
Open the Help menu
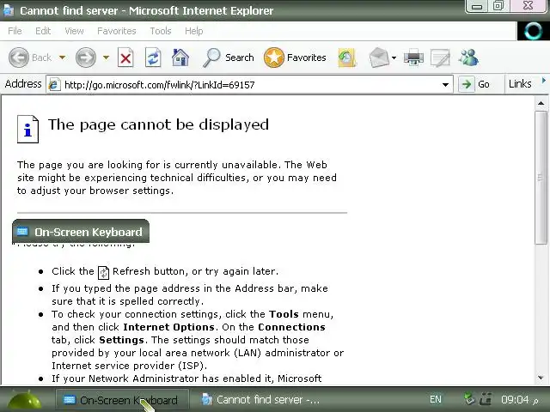point(193,31)
